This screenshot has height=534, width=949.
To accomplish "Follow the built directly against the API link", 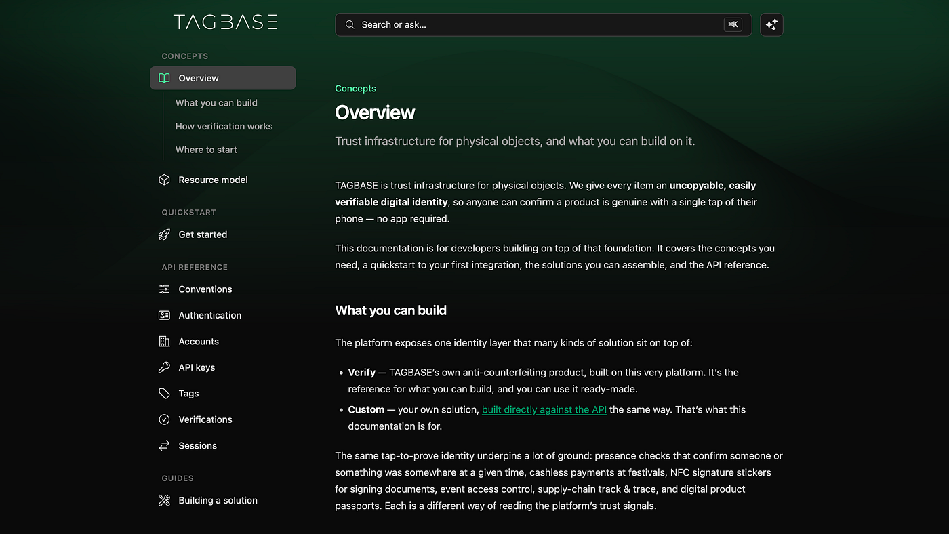I will (x=544, y=409).
